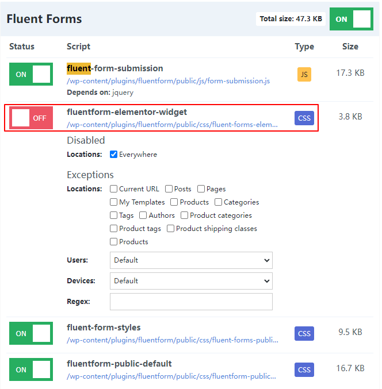The width and height of the screenshot is (382, 389).
Task: Uncheck the Everywhere location checkbox
Action: click(114, 155)
